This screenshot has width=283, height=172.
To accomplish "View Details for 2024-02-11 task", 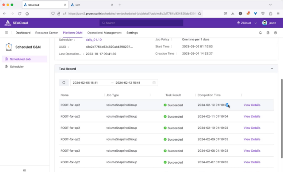I will (x=252, y=116).
